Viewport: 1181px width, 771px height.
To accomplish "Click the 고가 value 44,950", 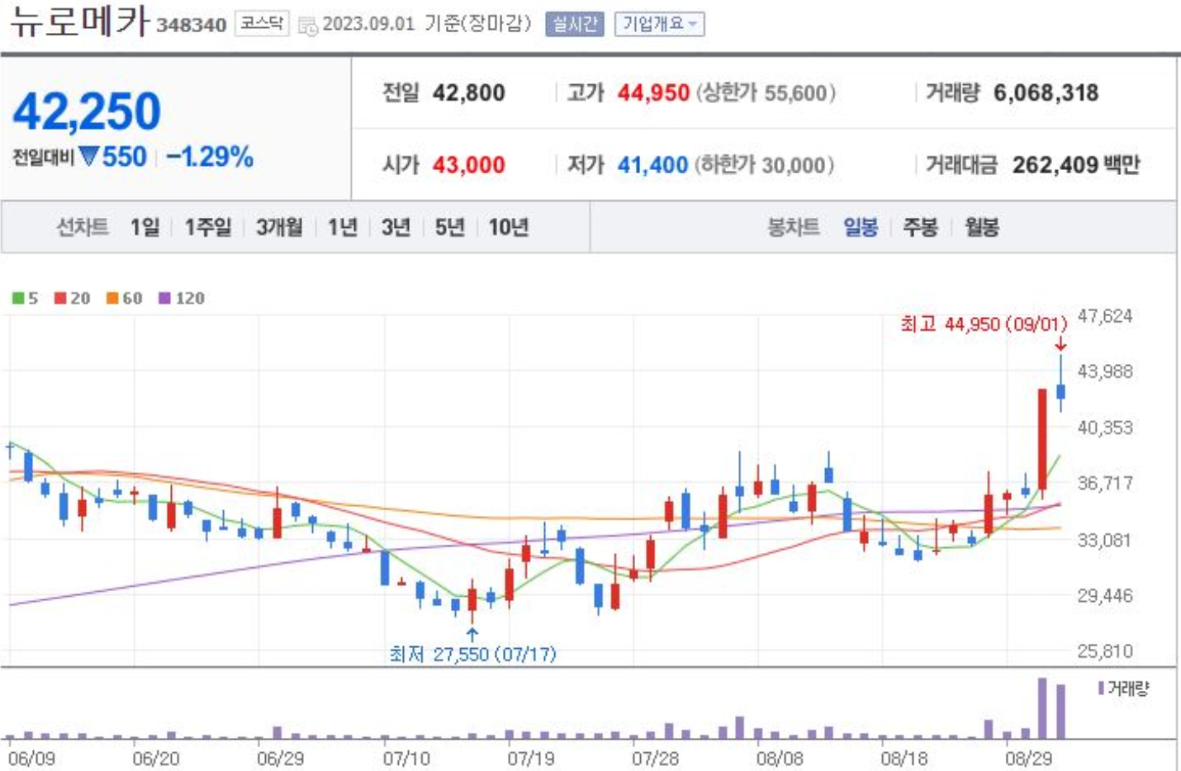I will [x=653, y=92].
